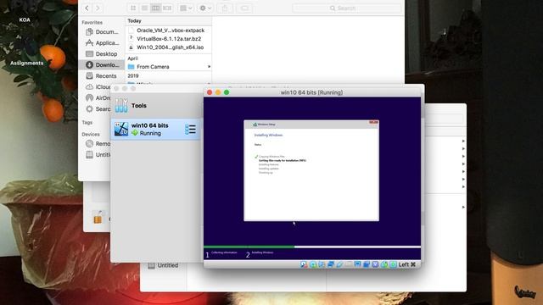The image size is (543, 305).
Task: Open AirDrop in Finder sidebar
Action: pyautogui.click(x=98, y=98)
